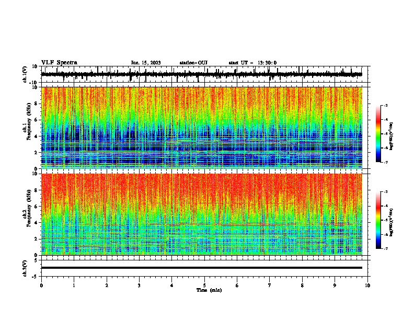Click the time axis tick label "10"
This screenshot has width=414, height=320.
(367, 285)
